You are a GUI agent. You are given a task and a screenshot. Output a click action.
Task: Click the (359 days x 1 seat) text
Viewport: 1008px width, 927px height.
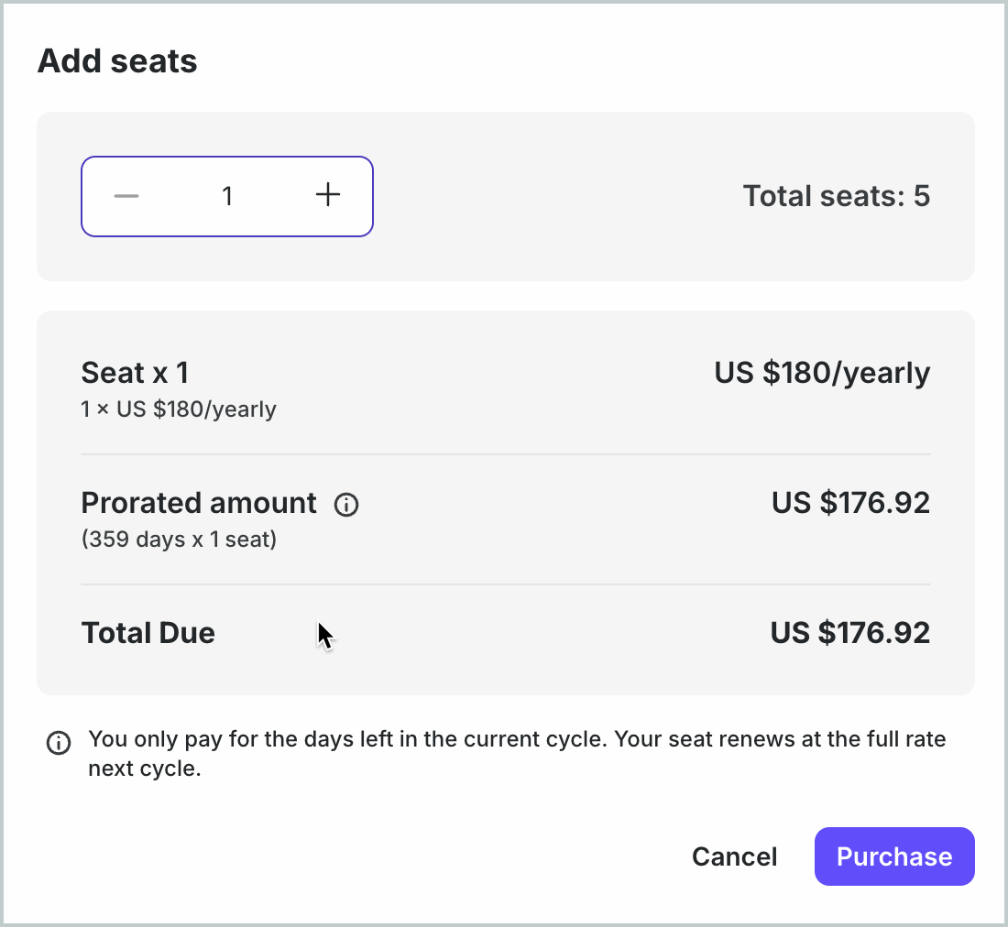pos(179,539)
